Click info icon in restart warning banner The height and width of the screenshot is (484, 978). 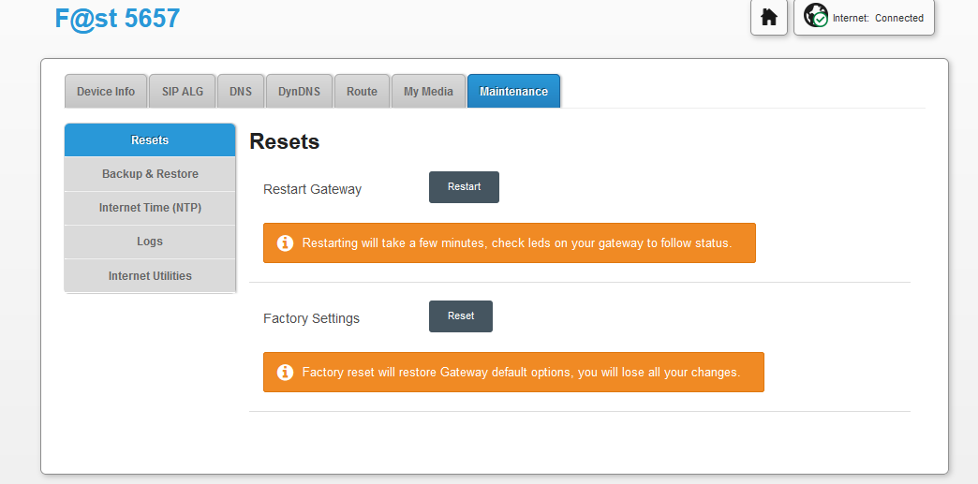pyautogui.click(x=285, y=243)
